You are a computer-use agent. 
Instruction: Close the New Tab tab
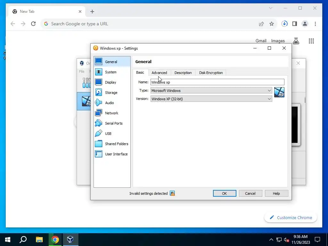tap(80, 12)
